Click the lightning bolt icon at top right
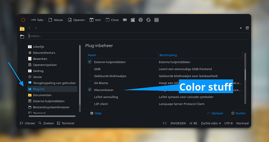 point(241,28)
